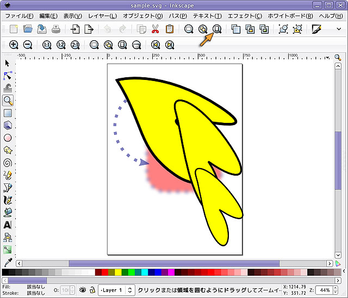The height and width of the screenshot is (298, 348).
Task: Toggle layer visibility eye icon
Action: click(x=83, y=290)
